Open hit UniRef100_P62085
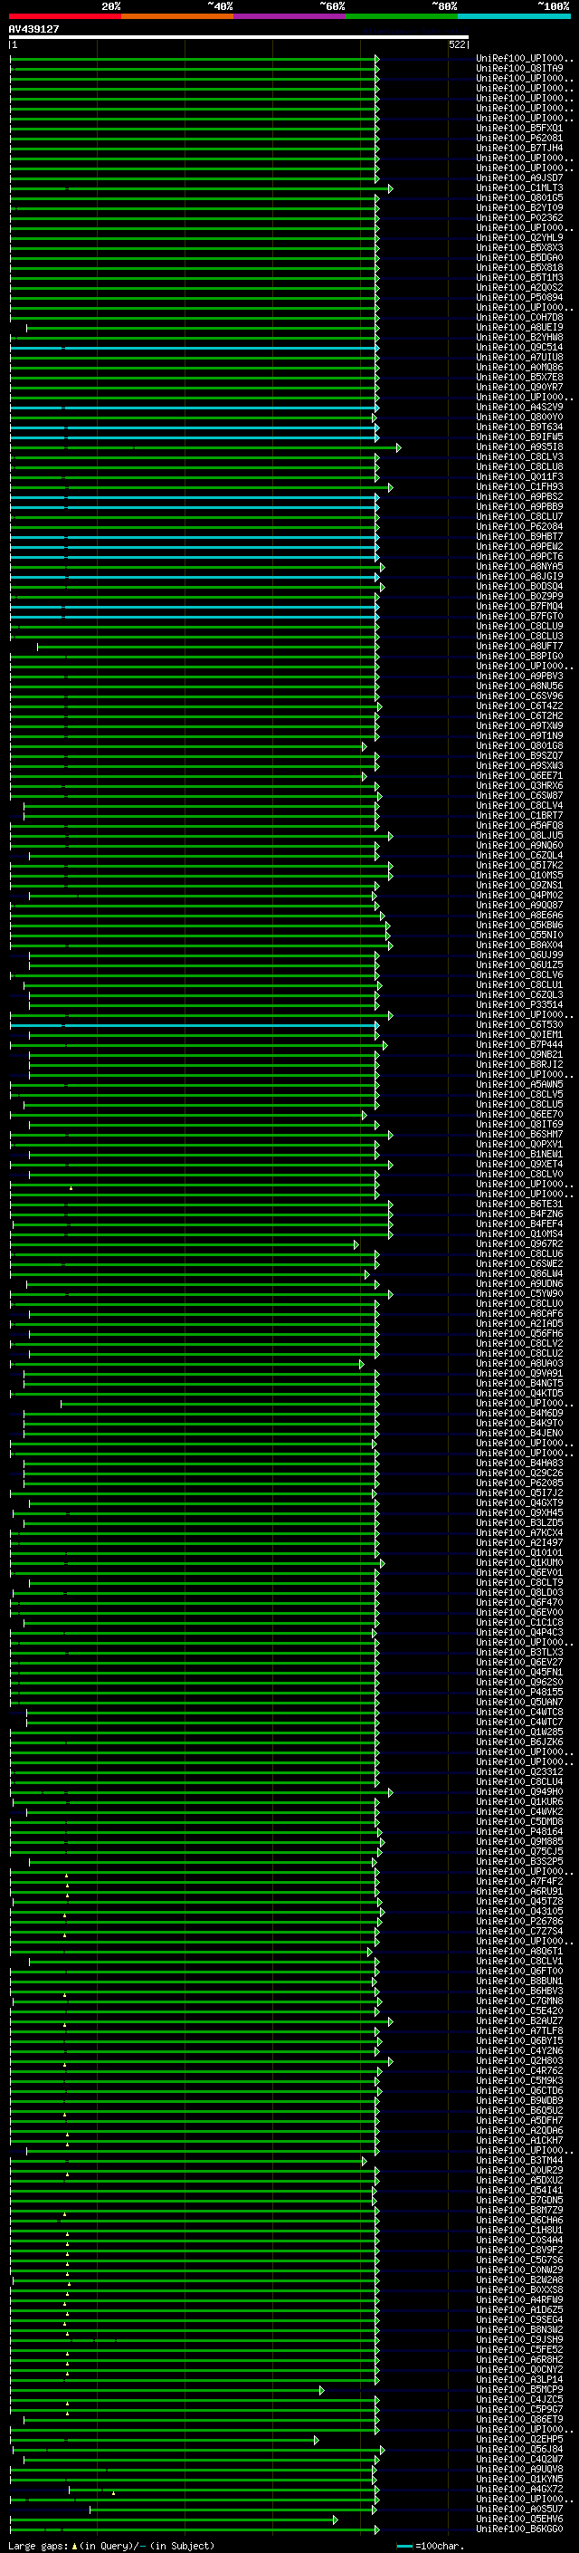579x2553 pixels. [519, 1483]
